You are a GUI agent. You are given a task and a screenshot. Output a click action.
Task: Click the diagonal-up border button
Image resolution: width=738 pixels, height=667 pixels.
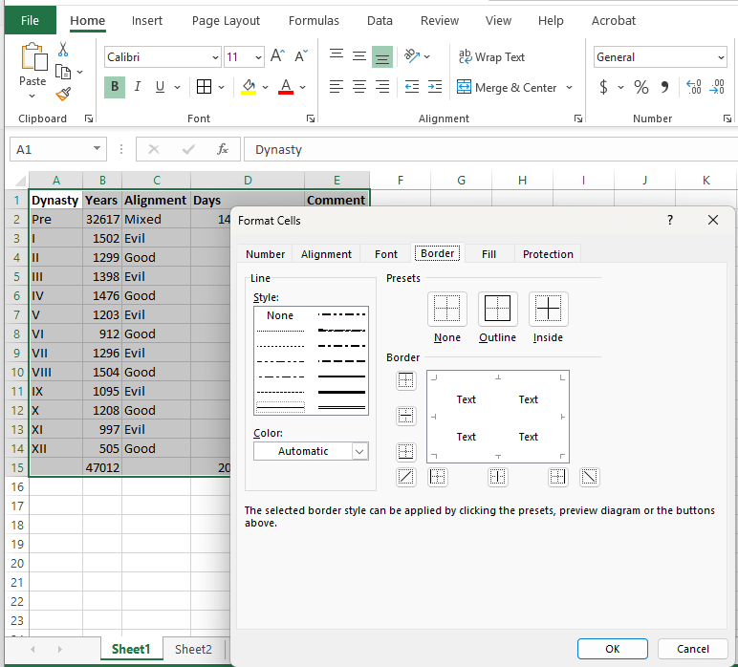coord(406,476)
